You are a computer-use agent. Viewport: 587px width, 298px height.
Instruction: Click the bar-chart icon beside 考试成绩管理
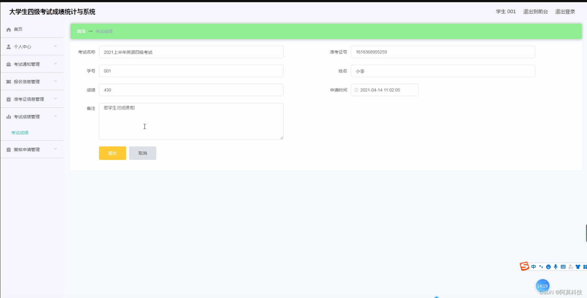8,116
